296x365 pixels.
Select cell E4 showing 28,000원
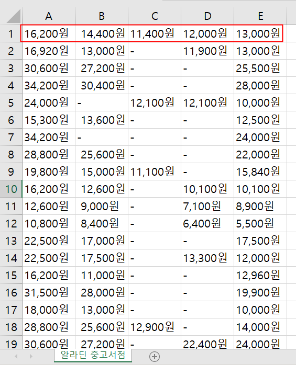[260, 85]
